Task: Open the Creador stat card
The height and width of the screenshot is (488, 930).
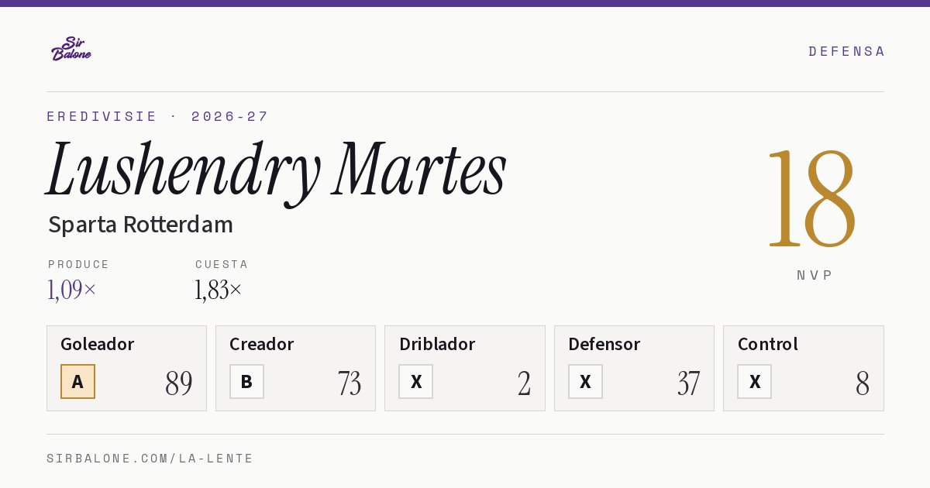Action: click(x=295, y=368)
